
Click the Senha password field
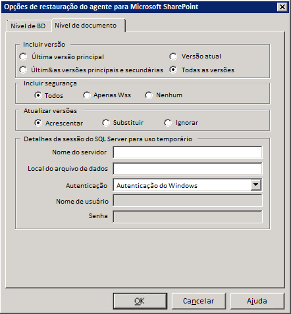point(188,217)
